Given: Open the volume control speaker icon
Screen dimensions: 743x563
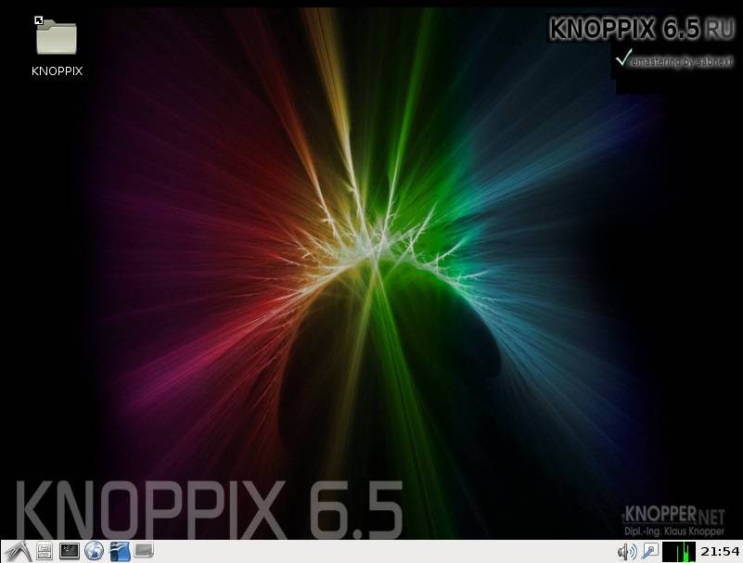Looking at the screenshot, I should (x=627, y=552).
